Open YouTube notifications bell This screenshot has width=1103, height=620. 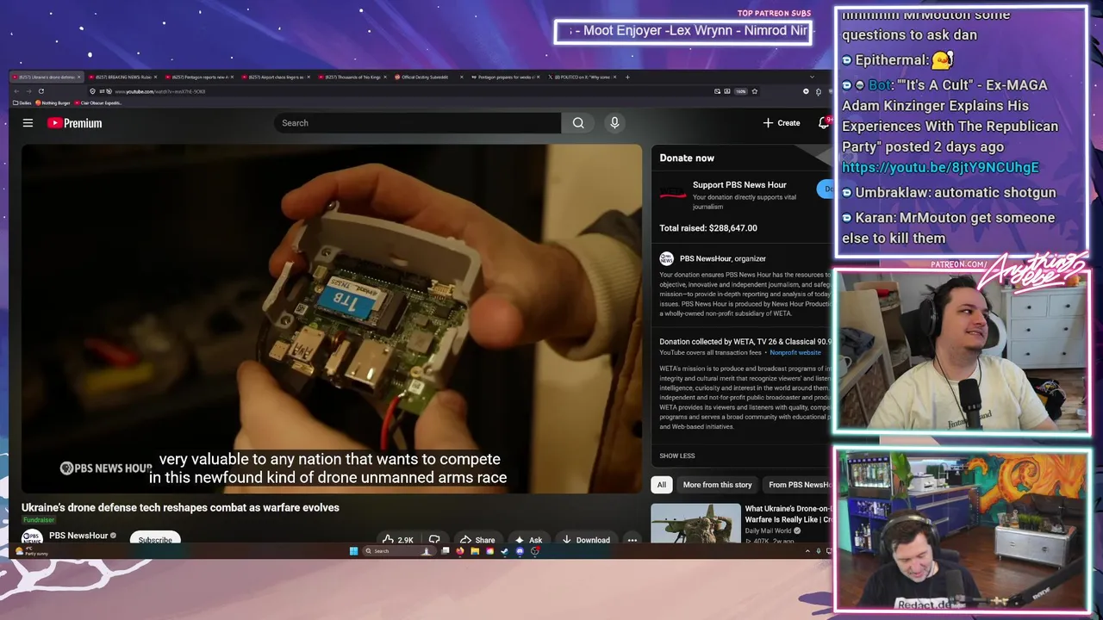(824, 123)
